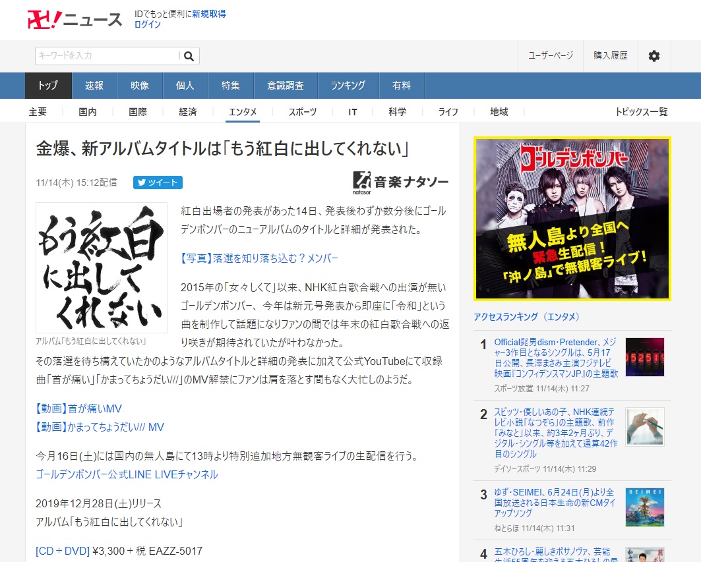Open the トピックス一覧 link
701x562 pixels.
(x=642, y=112)
